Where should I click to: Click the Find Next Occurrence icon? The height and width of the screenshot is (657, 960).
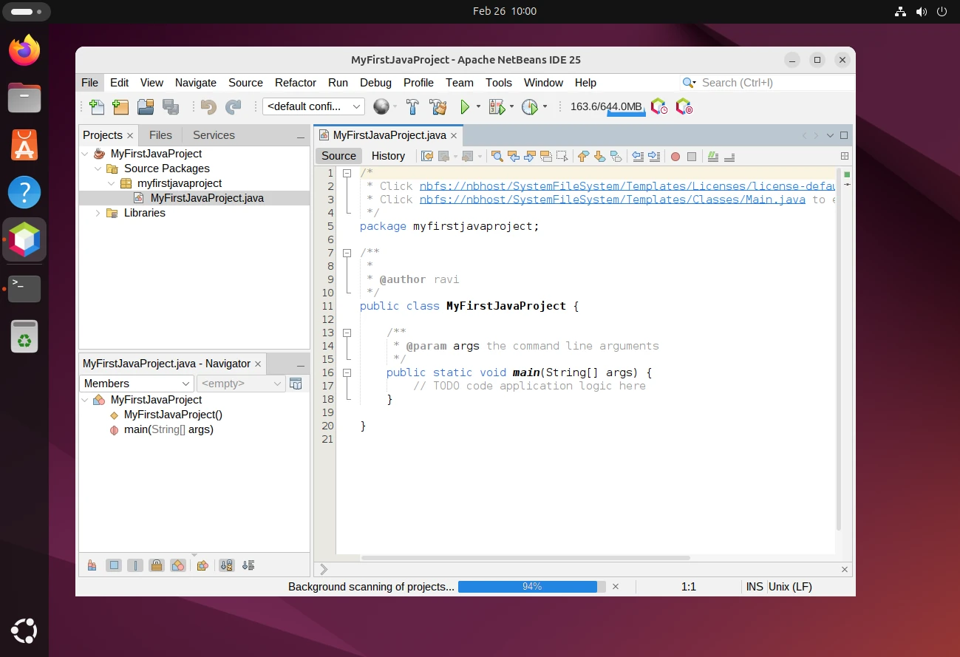(x=530, y=156)
